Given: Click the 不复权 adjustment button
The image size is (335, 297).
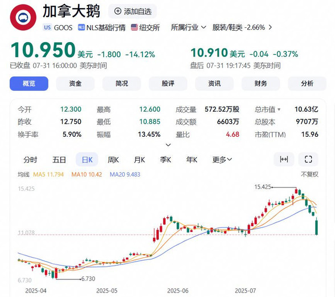Looking at the screenshot, I should (x=309, y=174).
